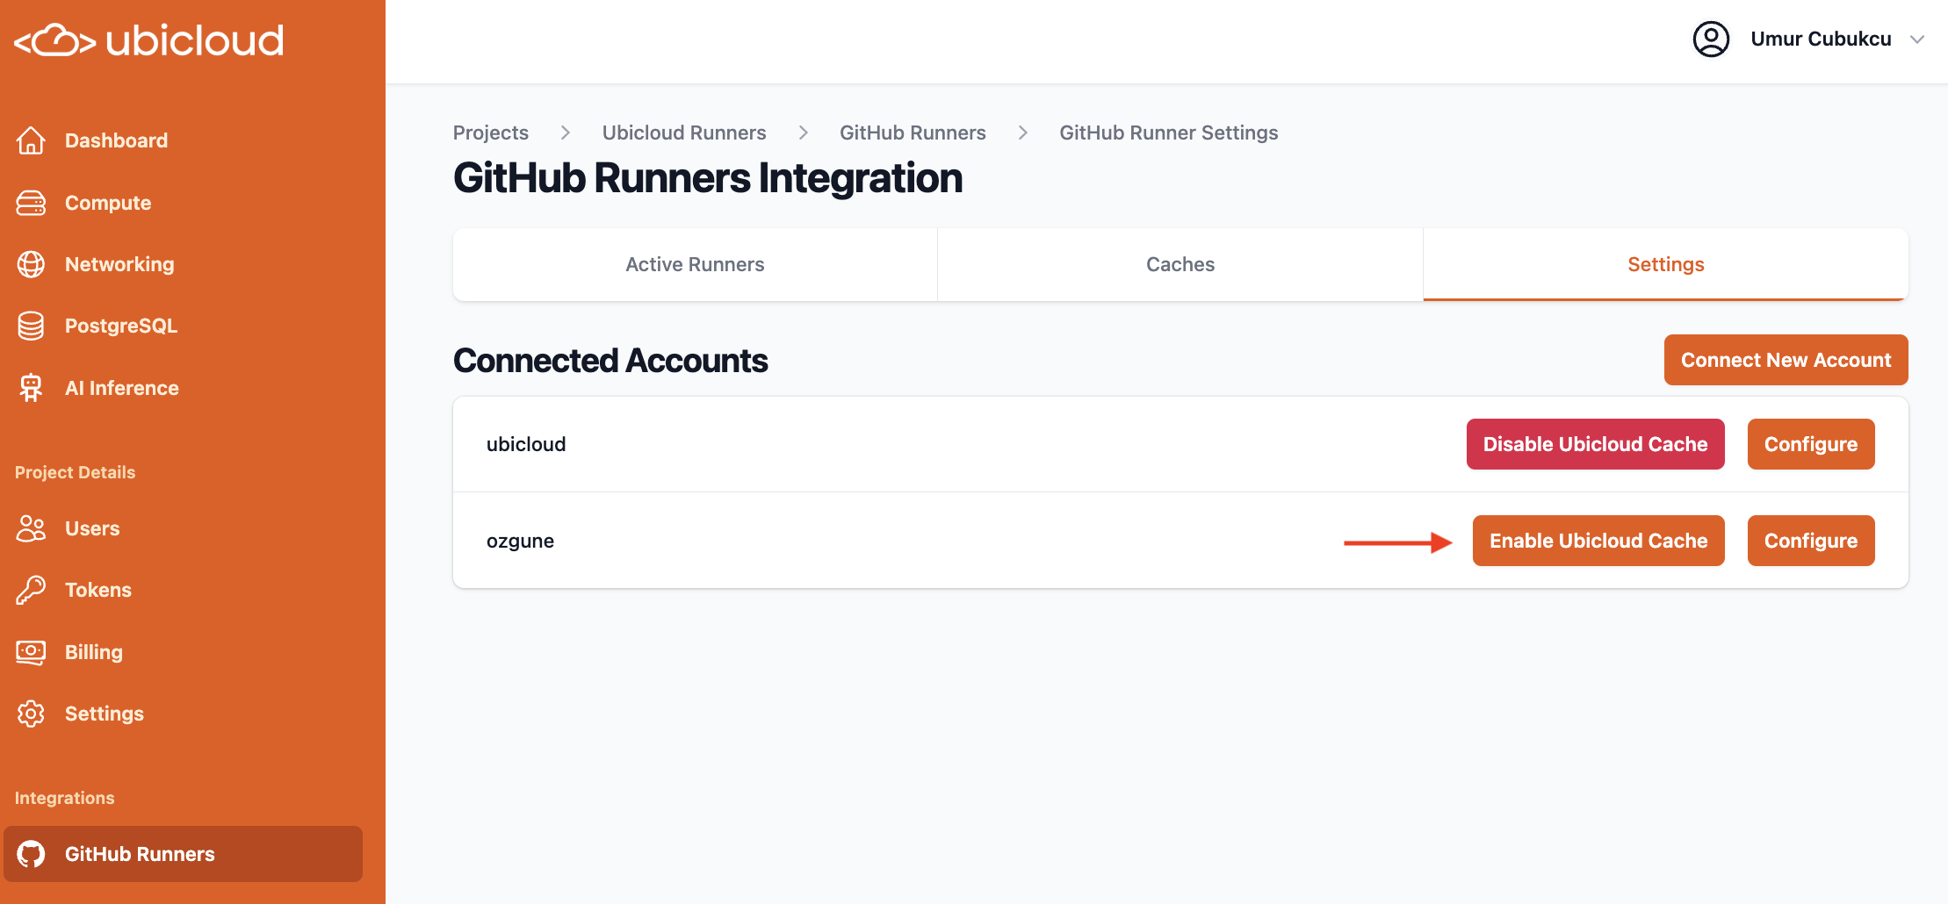The image size is (1948, 904).
Task: Disable Ubicloud Cache for ubicloud account
Action: click(x=1595, y=444)
